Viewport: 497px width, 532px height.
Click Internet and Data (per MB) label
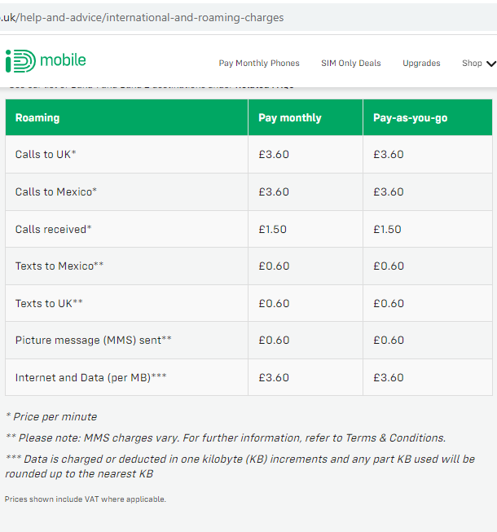point(91,377)
